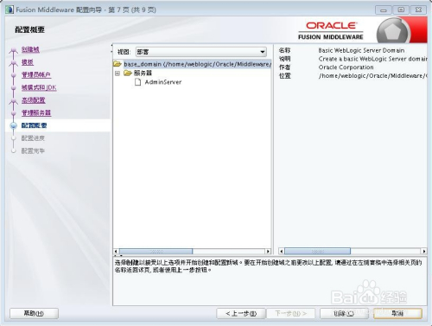Screen dimensions: 432x326
Task: Click the tree panel's right scroll arrow
Action: tap(268, 252)
